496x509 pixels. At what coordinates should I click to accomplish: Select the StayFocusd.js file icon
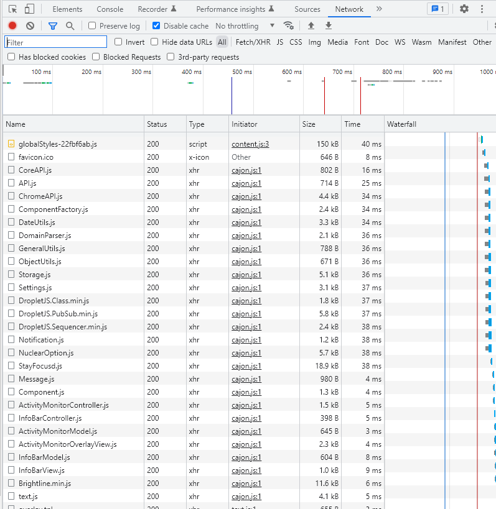[11, 365]
